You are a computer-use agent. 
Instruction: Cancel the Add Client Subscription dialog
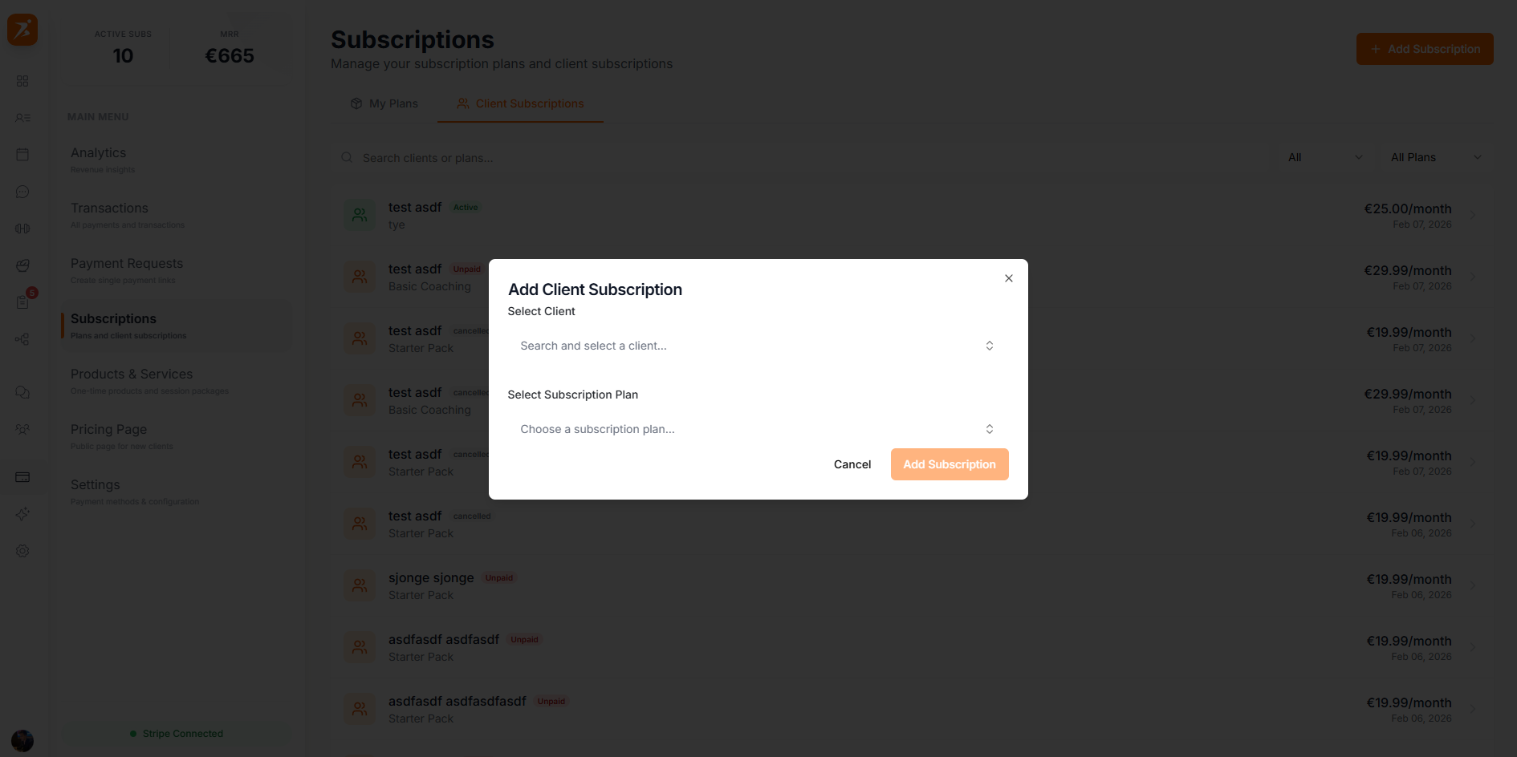(x=852, y=464)
